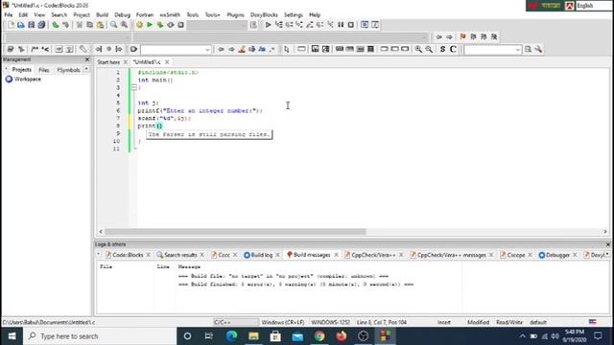Open options with wrench toolbar icon

point(539,49)
